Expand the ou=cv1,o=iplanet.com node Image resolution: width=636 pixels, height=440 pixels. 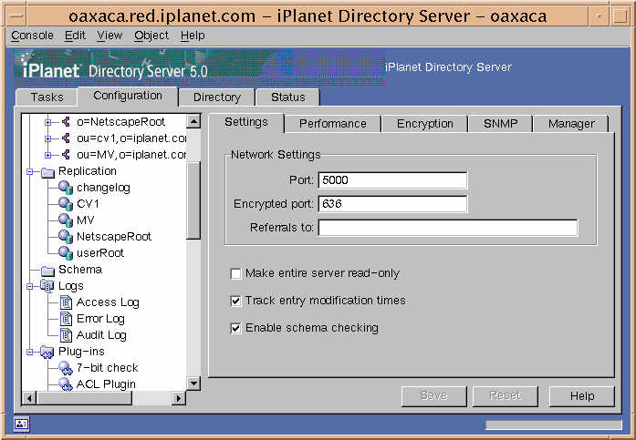click(x=47, y=138)
